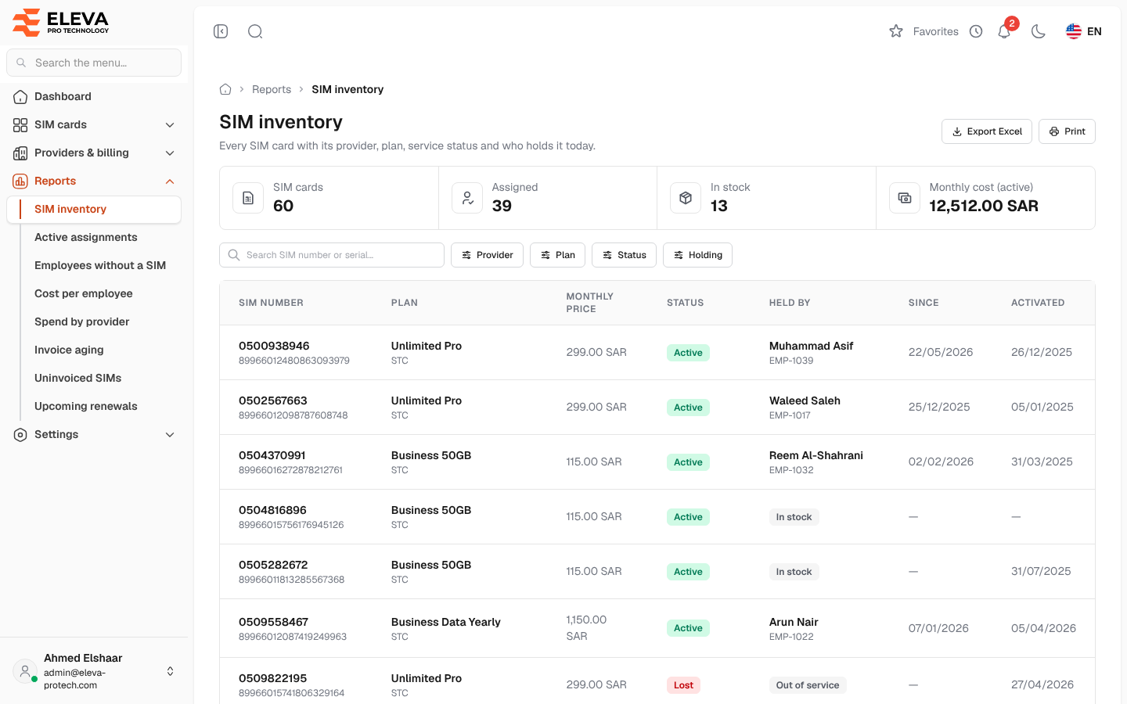The image size is (1127, 704).
Task: Click the Lost status badge
Action: pyautogui.click(x=683, y=685)
